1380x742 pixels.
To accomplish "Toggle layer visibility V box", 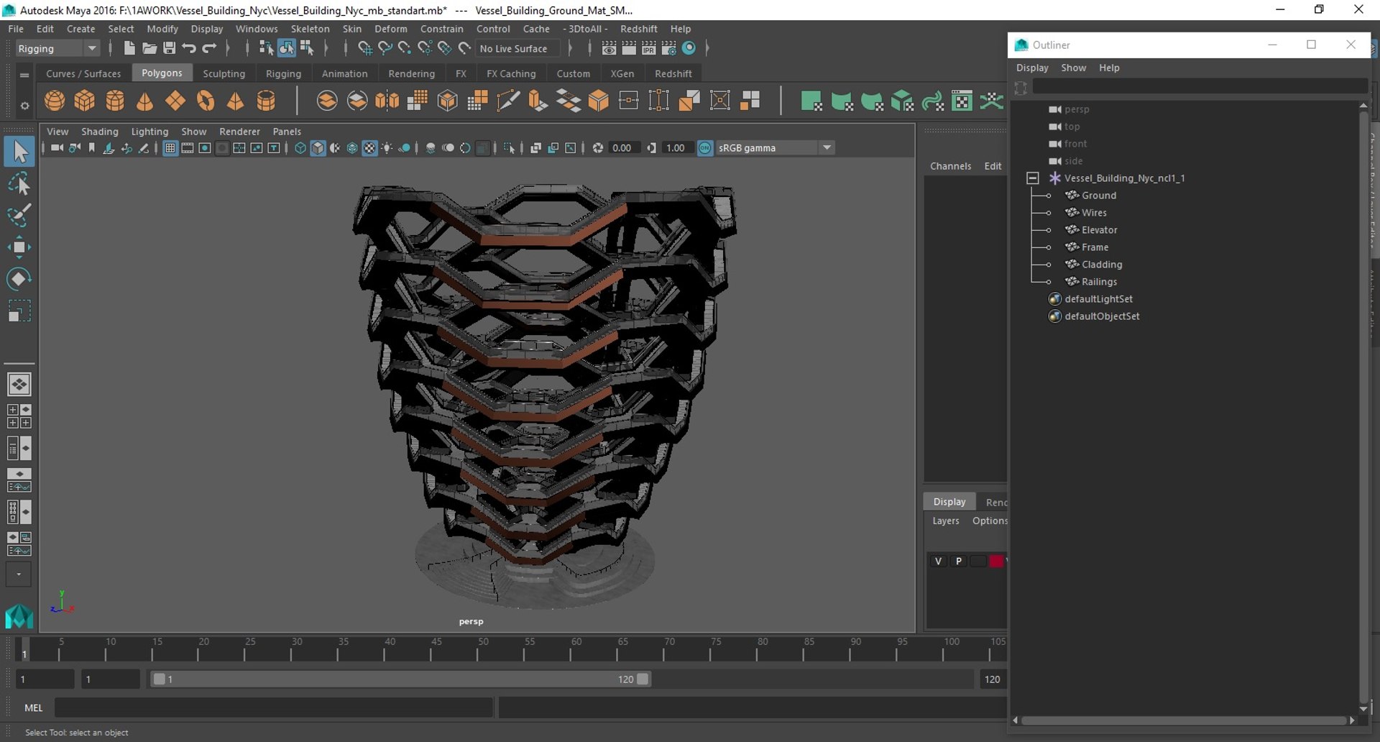I will [938, 561].
